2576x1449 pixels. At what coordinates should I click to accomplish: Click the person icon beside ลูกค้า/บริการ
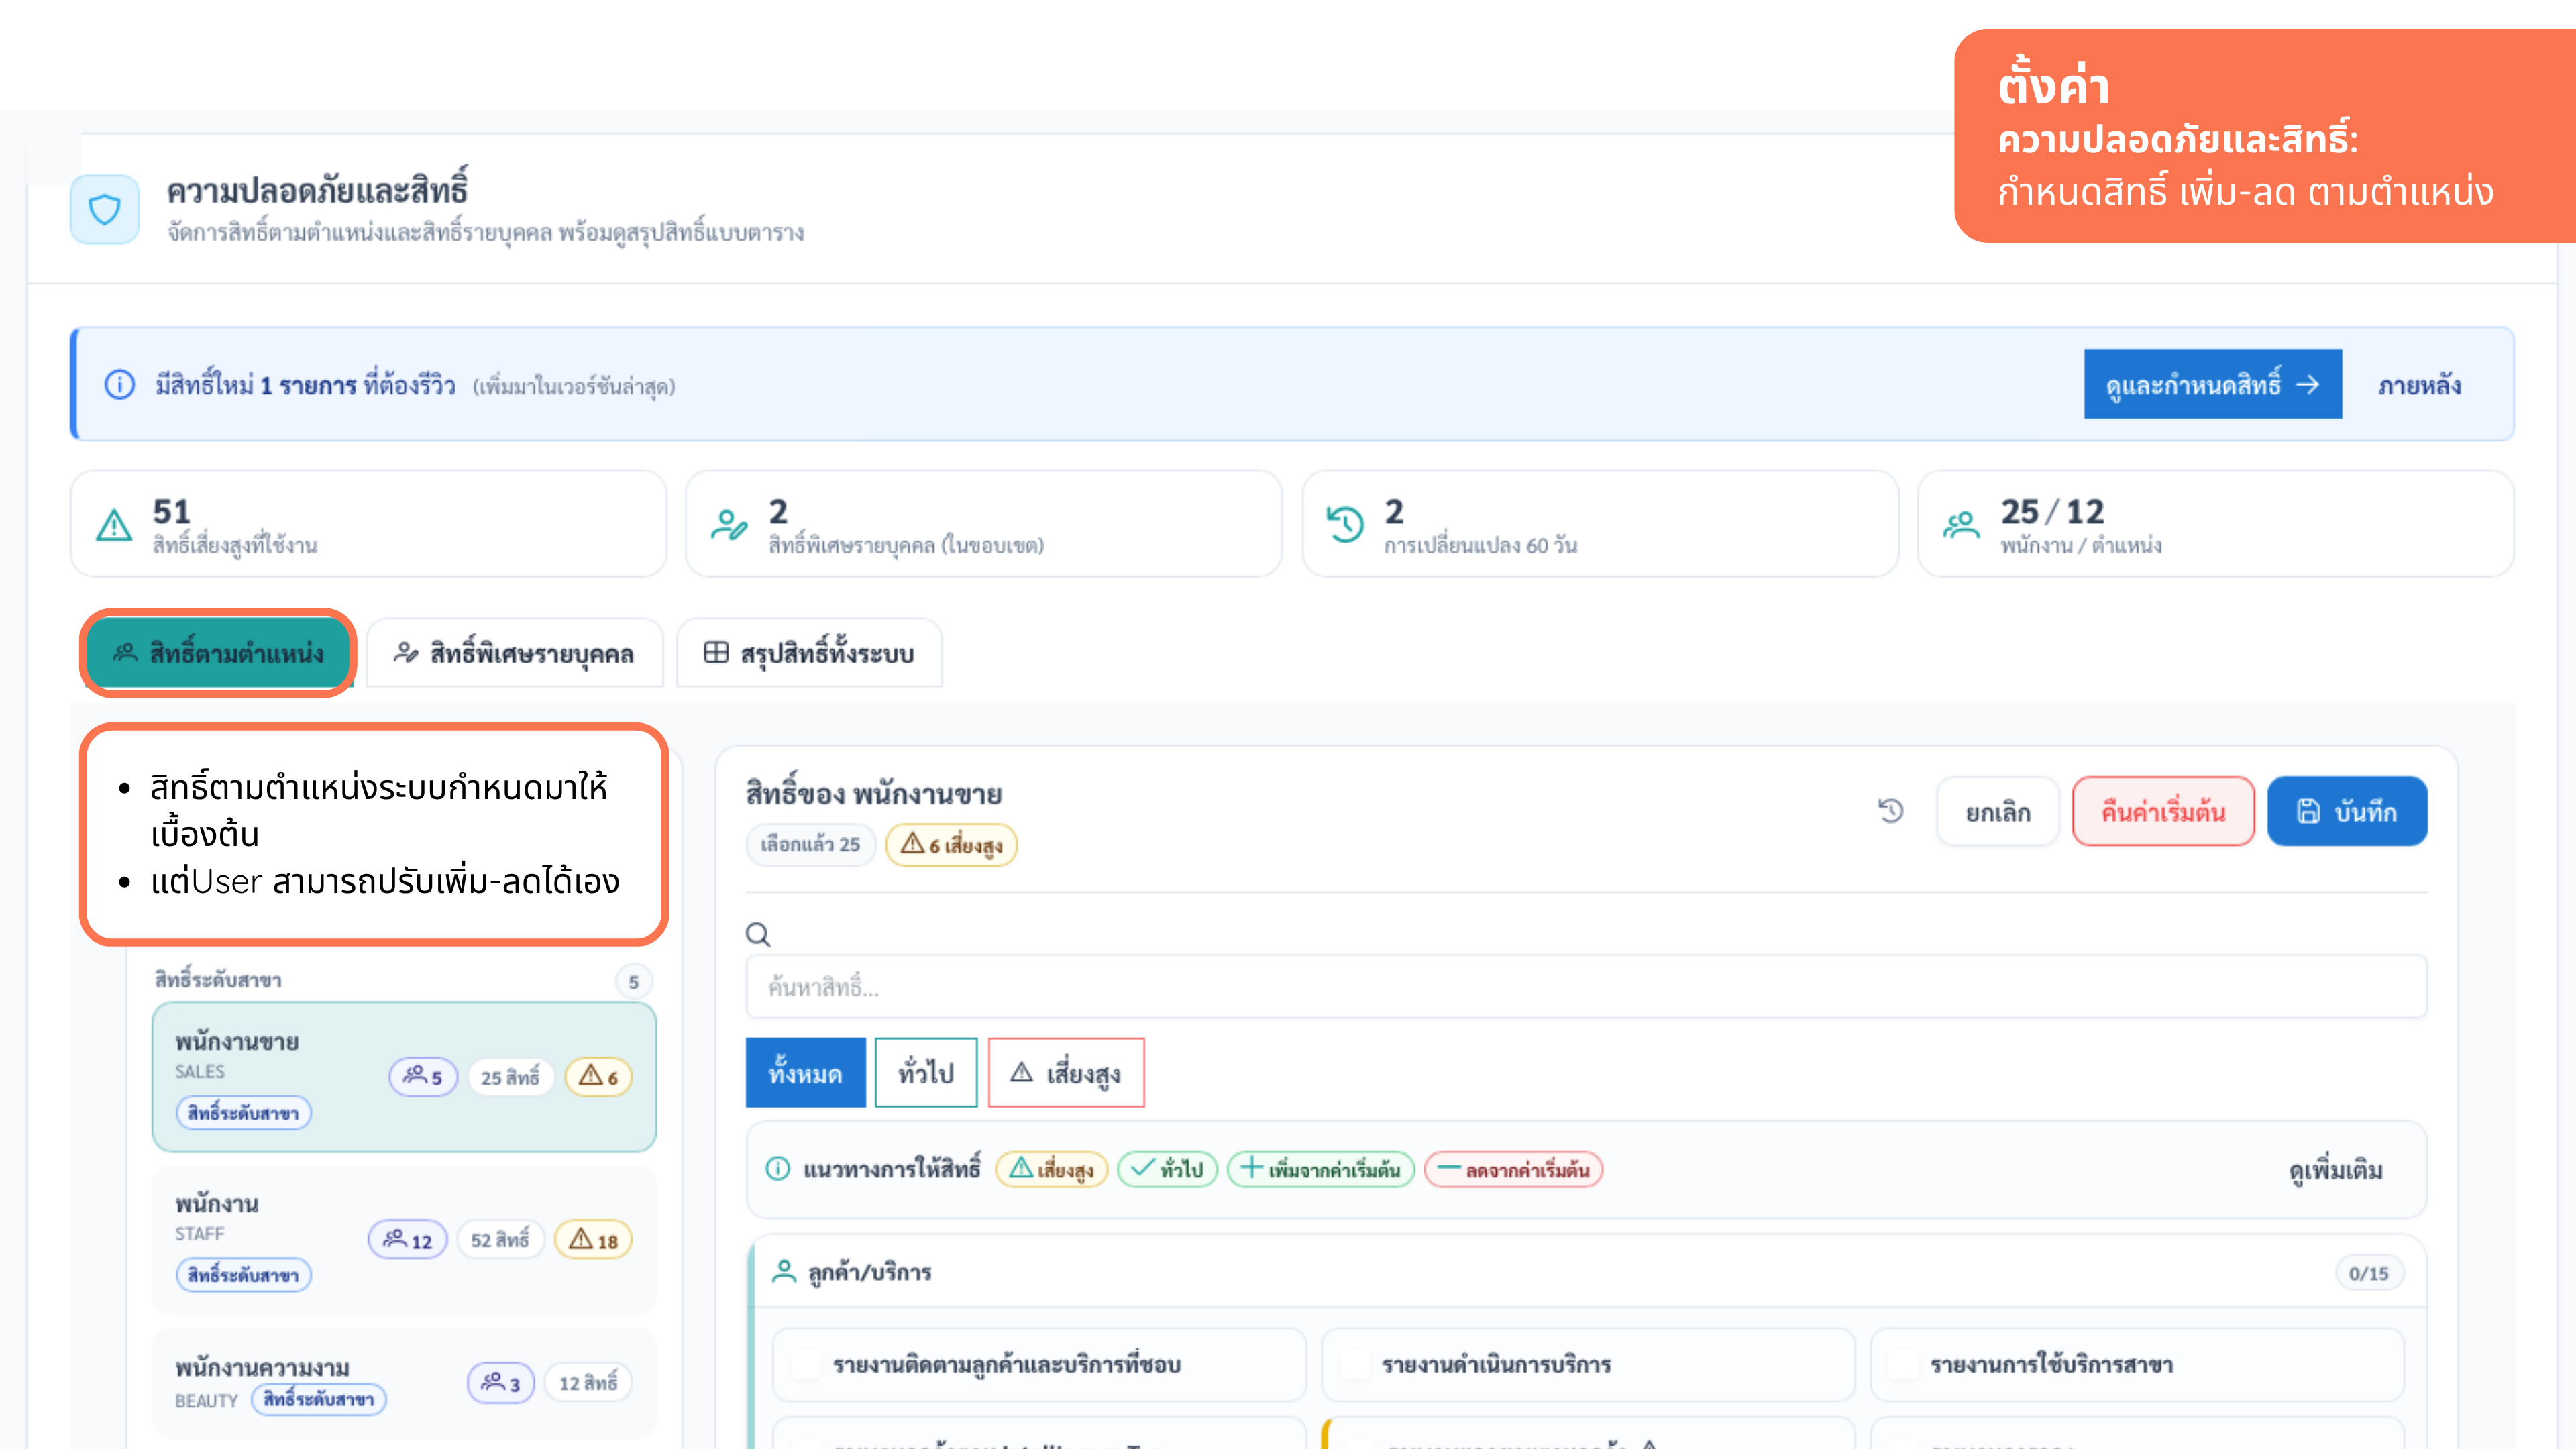[784, 1272]
